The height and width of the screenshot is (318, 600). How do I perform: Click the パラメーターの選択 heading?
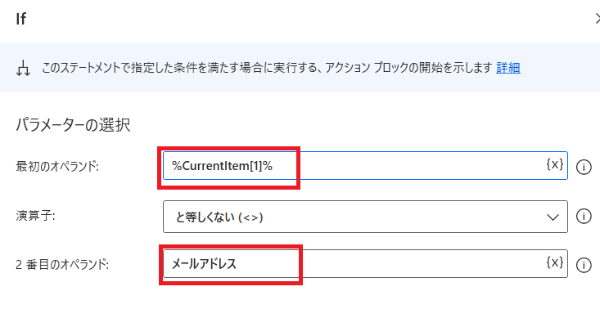tap(73, 124)
